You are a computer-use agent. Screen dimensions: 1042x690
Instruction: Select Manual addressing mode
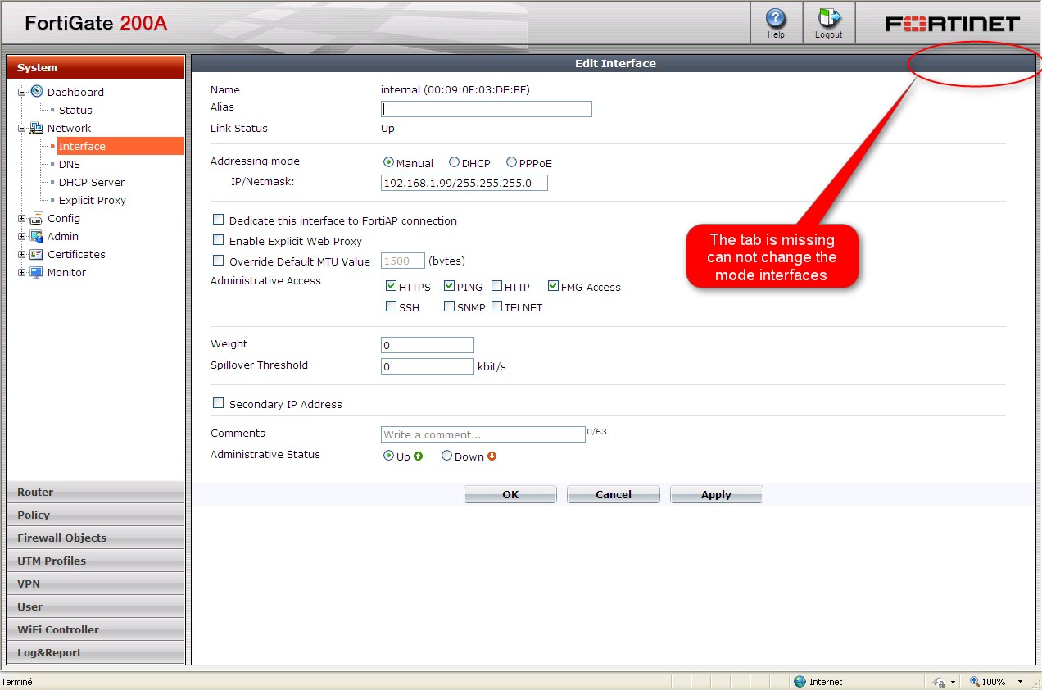pyautogui.click(x=389, y=162)
